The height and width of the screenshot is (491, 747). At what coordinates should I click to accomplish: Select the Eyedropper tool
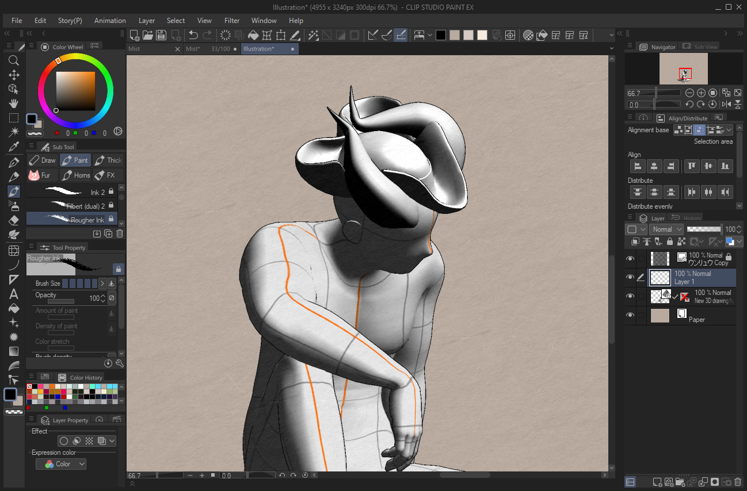14,147
